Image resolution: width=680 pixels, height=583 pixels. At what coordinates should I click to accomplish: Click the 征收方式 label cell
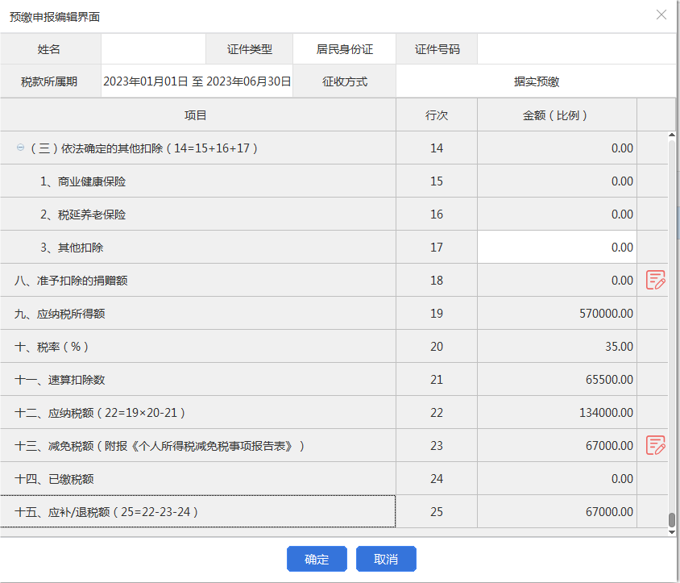tap(344, 81)
